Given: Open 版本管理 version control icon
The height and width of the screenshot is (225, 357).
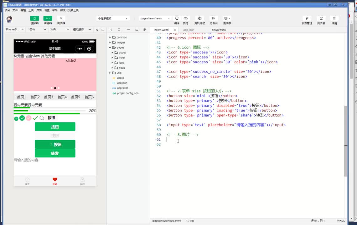Looking at the screenshot, I should point(307,18).
